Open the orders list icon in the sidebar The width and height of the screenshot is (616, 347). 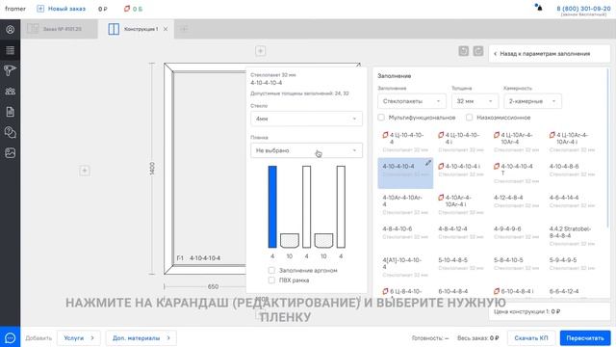pos(11,50)
